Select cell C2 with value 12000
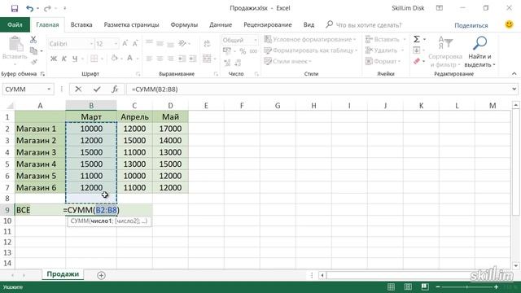The width and height of the screenshot is (521, 293). point(134,129)
